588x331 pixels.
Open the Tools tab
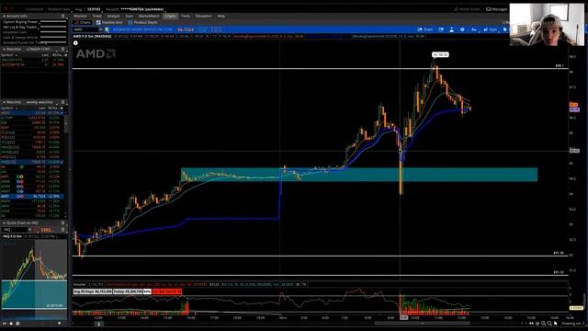click(186, 17)
